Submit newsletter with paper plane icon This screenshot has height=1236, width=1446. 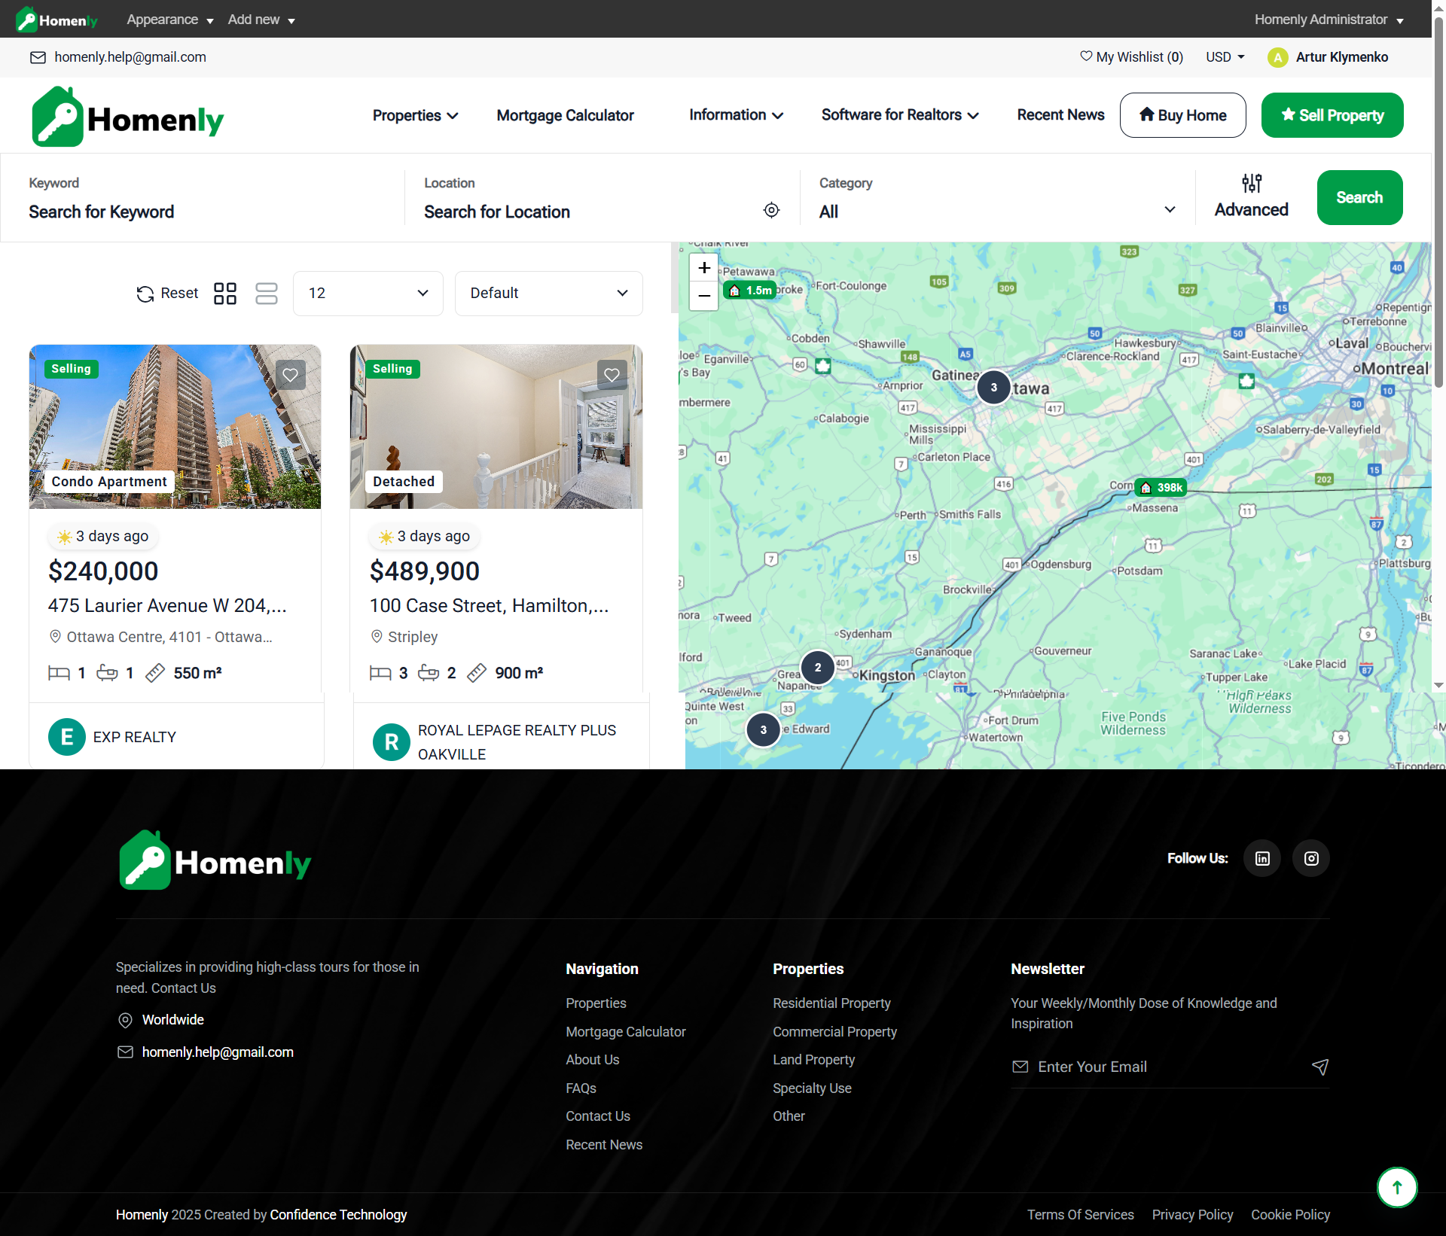(1319, 1067)
